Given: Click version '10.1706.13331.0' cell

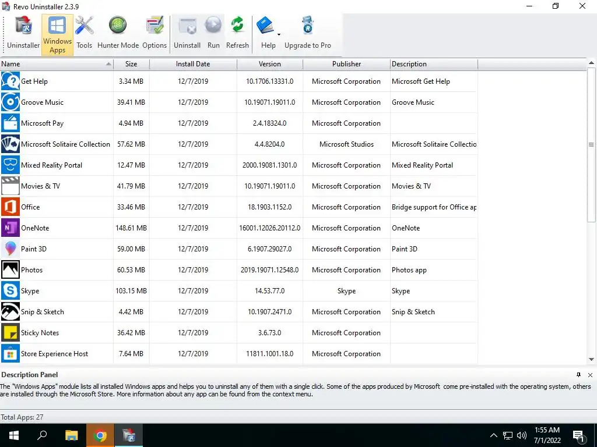Looking at the screenshot, I should pyautogui.click(x=269, y=81).
